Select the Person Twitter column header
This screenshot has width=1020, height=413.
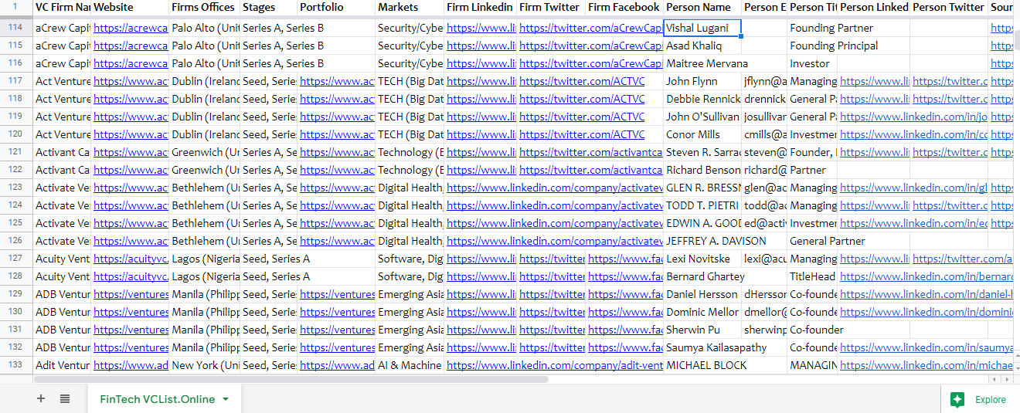tap(949, 8)
